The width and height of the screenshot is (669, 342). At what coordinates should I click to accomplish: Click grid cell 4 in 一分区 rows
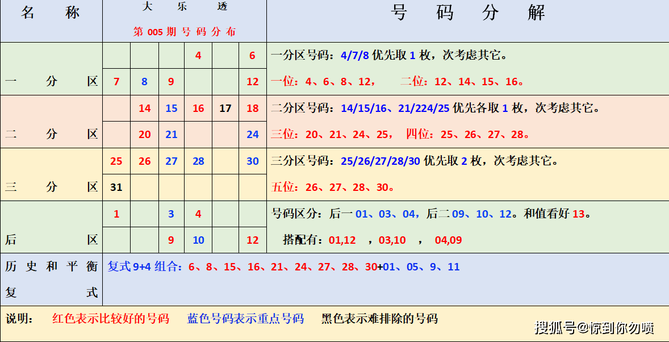(198, 56)
